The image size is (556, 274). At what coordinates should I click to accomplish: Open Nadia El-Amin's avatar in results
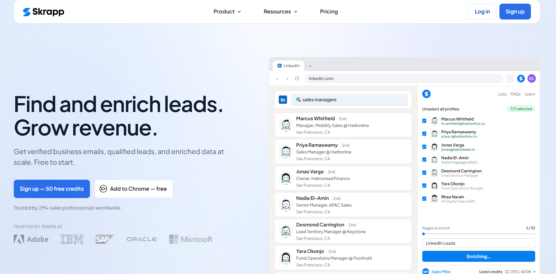(286, 205)
